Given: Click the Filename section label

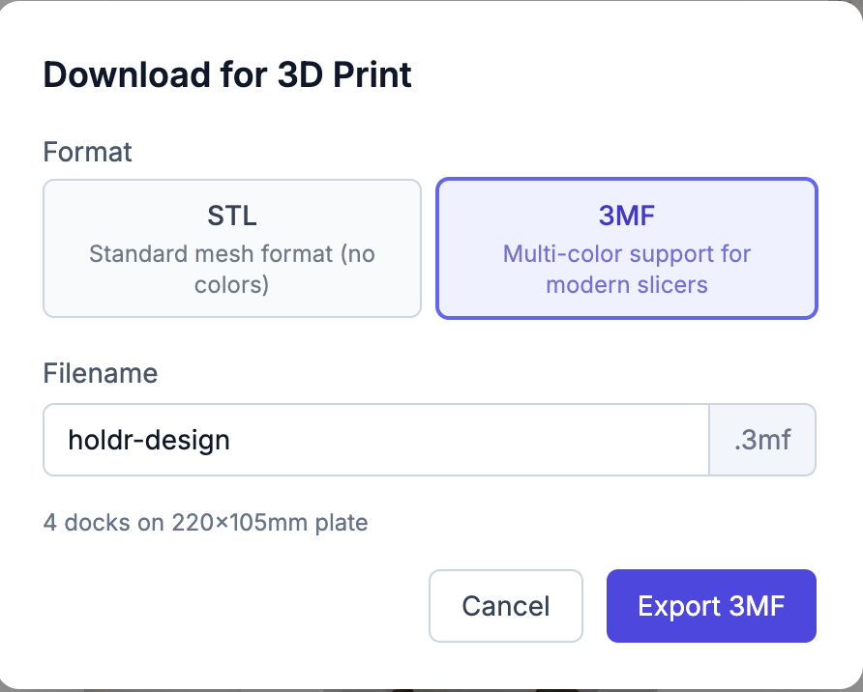Looking at the screenshot, I should [x=100, y=373].
